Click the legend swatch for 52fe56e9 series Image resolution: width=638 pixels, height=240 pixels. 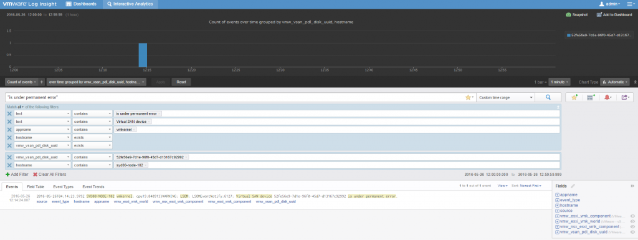569,36
